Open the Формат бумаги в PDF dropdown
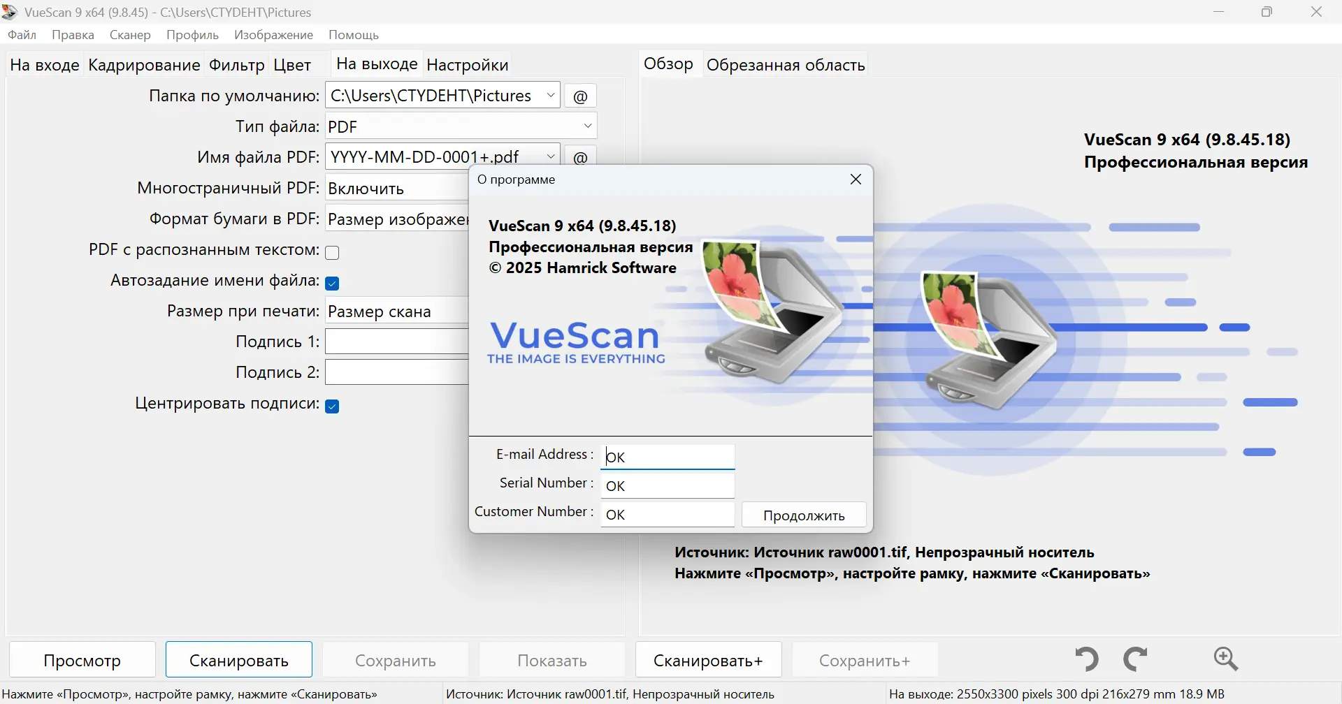 click(x=397, y=219)
